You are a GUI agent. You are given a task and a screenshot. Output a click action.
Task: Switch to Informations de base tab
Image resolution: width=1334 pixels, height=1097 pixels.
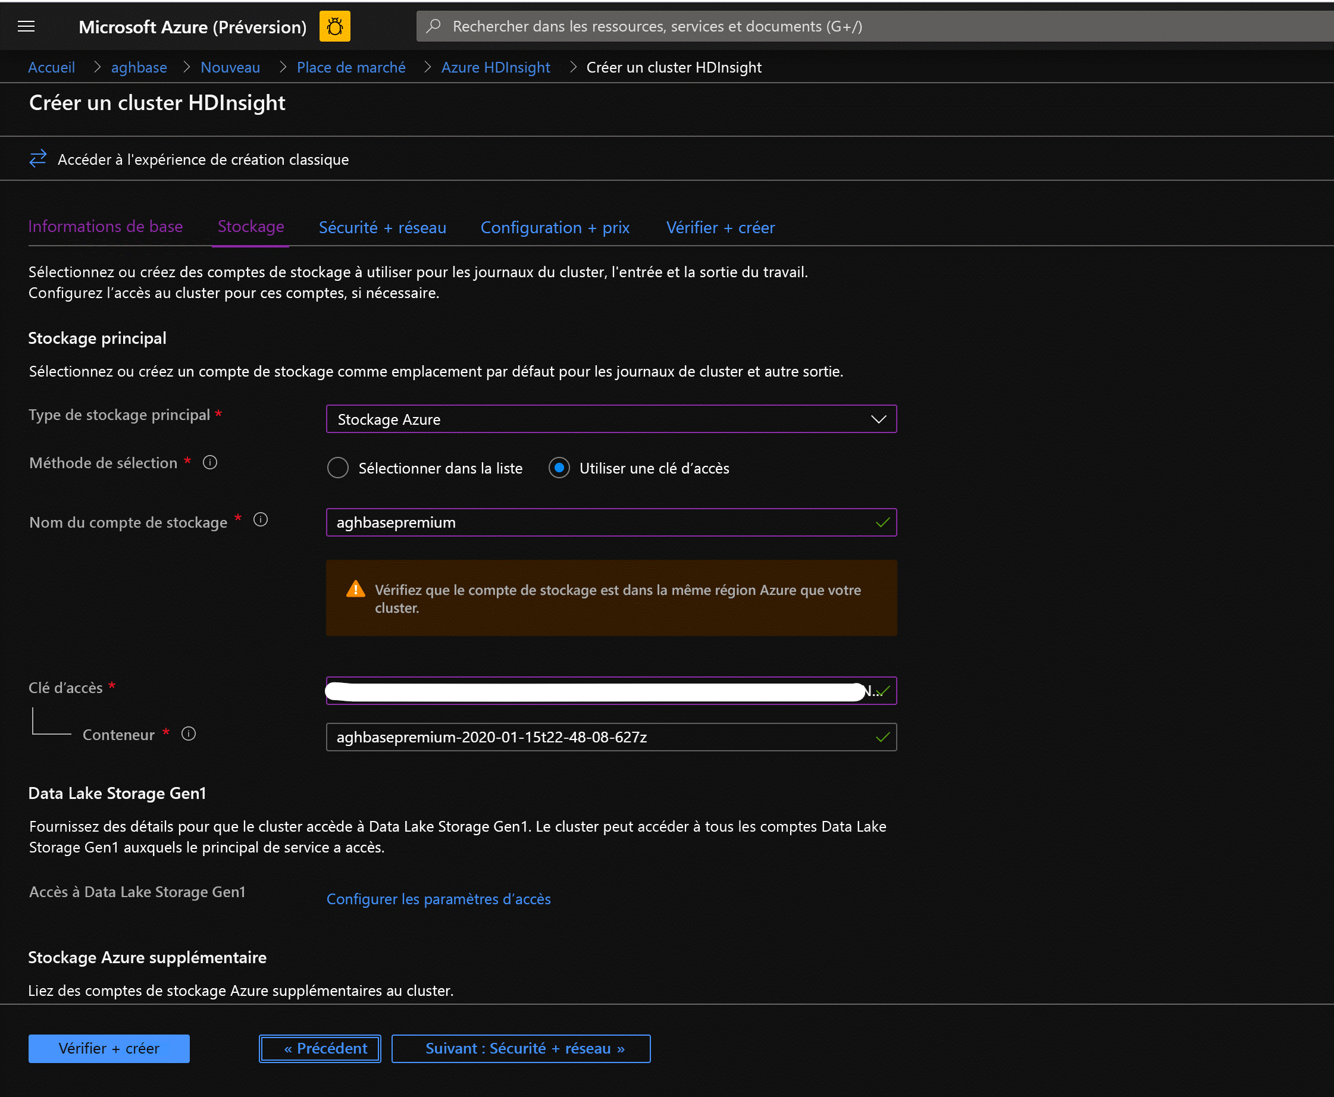pos(105,226)
